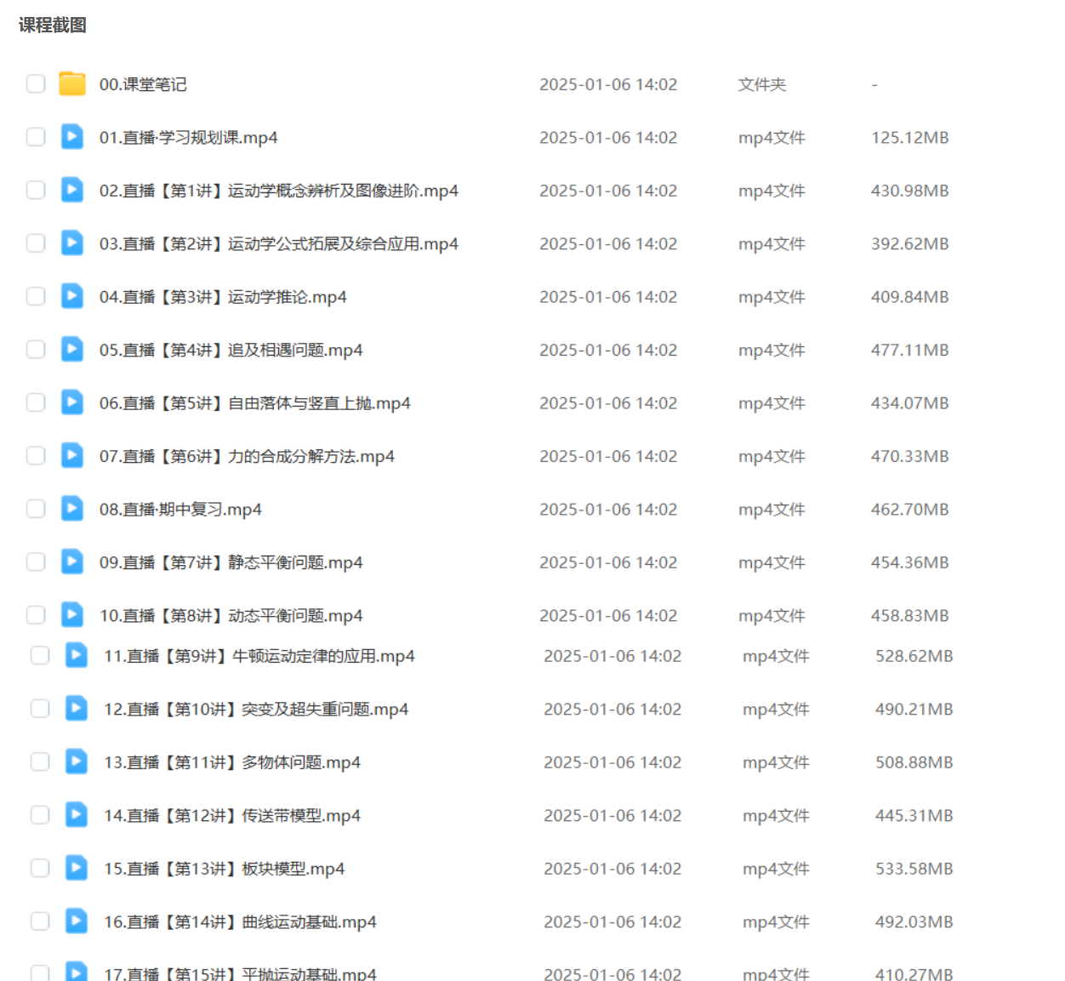Viewport: 1065px width, 981px height.
Task: Click the video file icon beside 04.直播【第3讲】运动学推论
Action: [x=72, y=296]
